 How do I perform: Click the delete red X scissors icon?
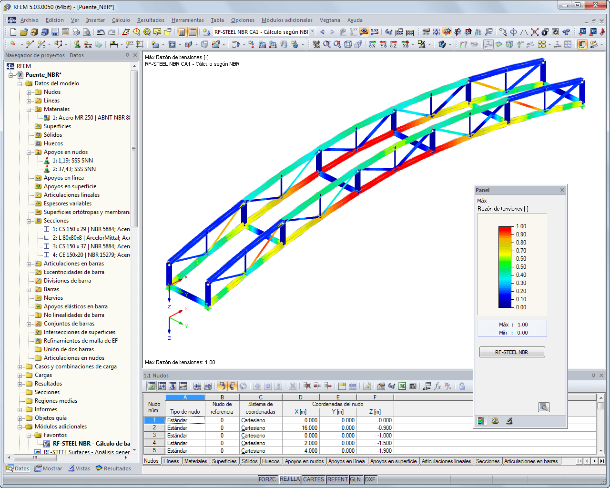(x=534, y=32)
